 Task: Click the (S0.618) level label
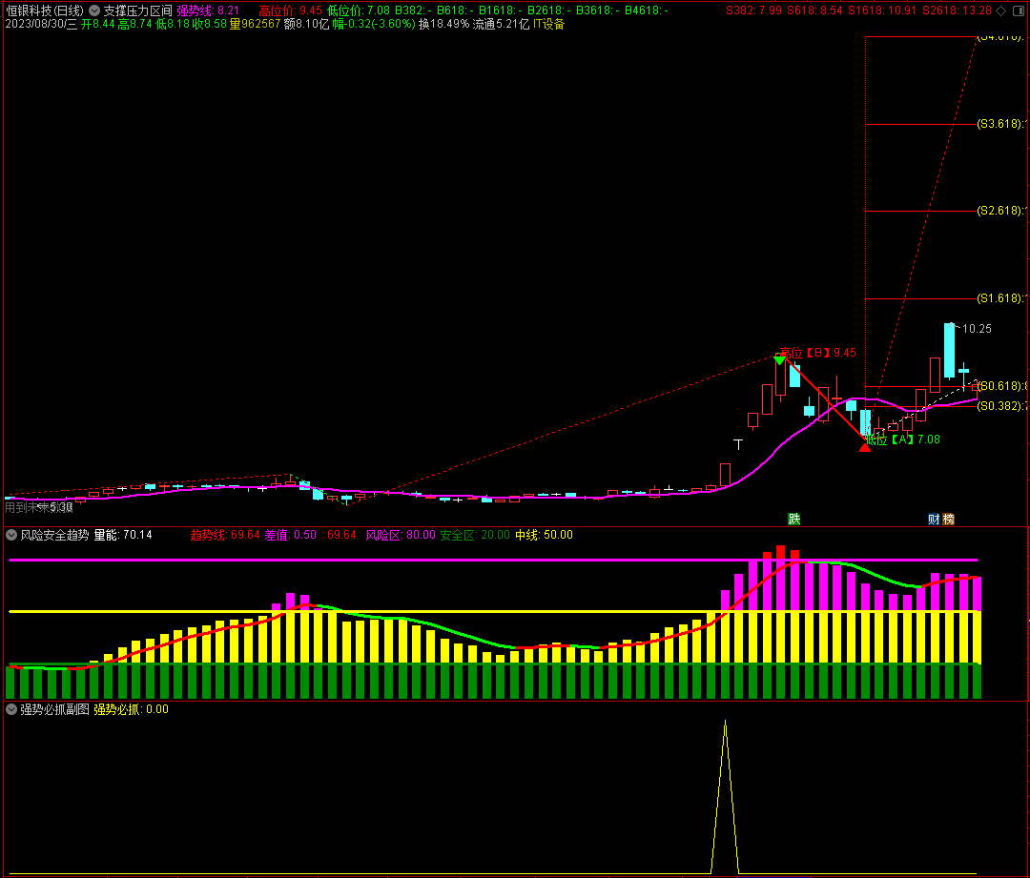pyautogui.click(x=1000, y=385)
